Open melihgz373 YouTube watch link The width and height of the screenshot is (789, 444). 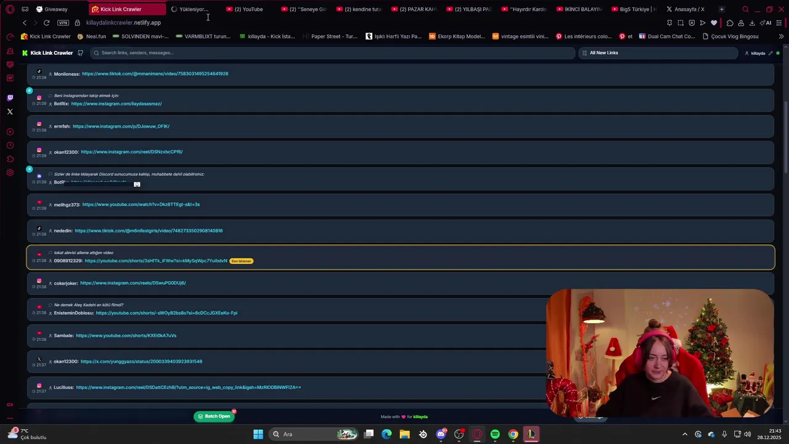click(x=141, y=205)
